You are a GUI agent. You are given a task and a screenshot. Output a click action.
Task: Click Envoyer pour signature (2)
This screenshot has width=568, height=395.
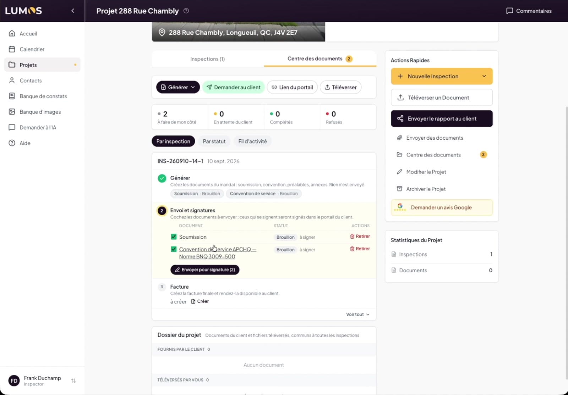[205, 269]
